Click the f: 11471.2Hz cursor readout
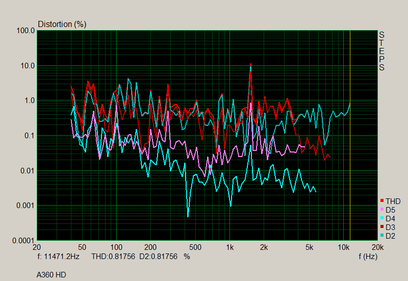The image size is (408, 281). (x=59, y=257)
